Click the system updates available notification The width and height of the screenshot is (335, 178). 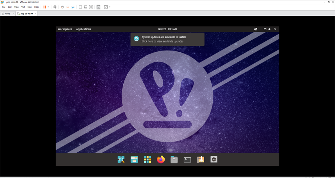pos(167,39)
